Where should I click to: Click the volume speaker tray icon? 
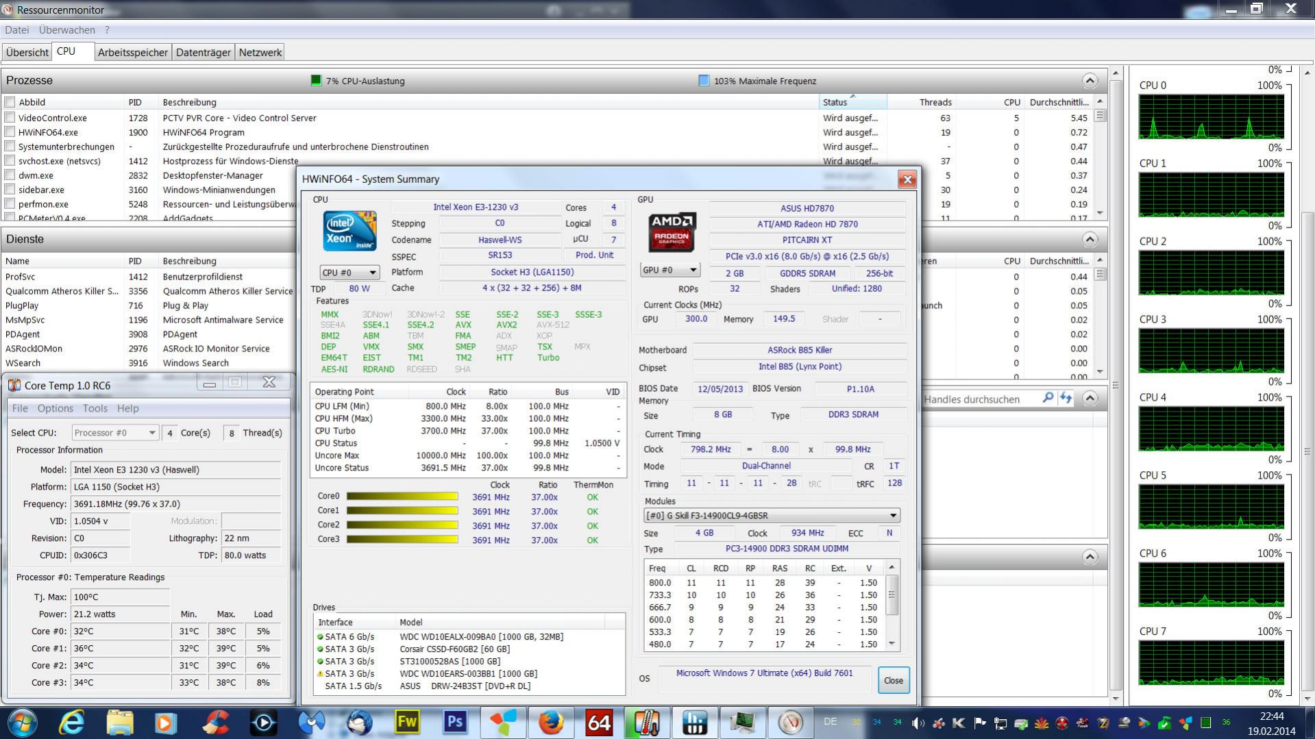918,723
